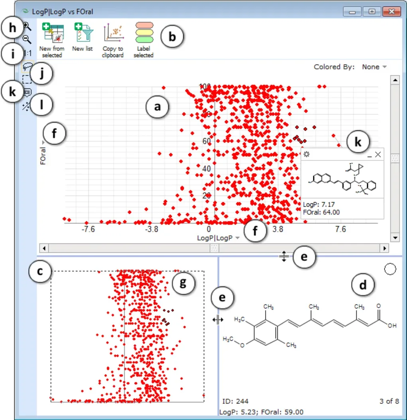Expand the FOral y-axis selector arrow
This screenshot has width=407, height=420.
pyautogui.click(x=43, y=142)
